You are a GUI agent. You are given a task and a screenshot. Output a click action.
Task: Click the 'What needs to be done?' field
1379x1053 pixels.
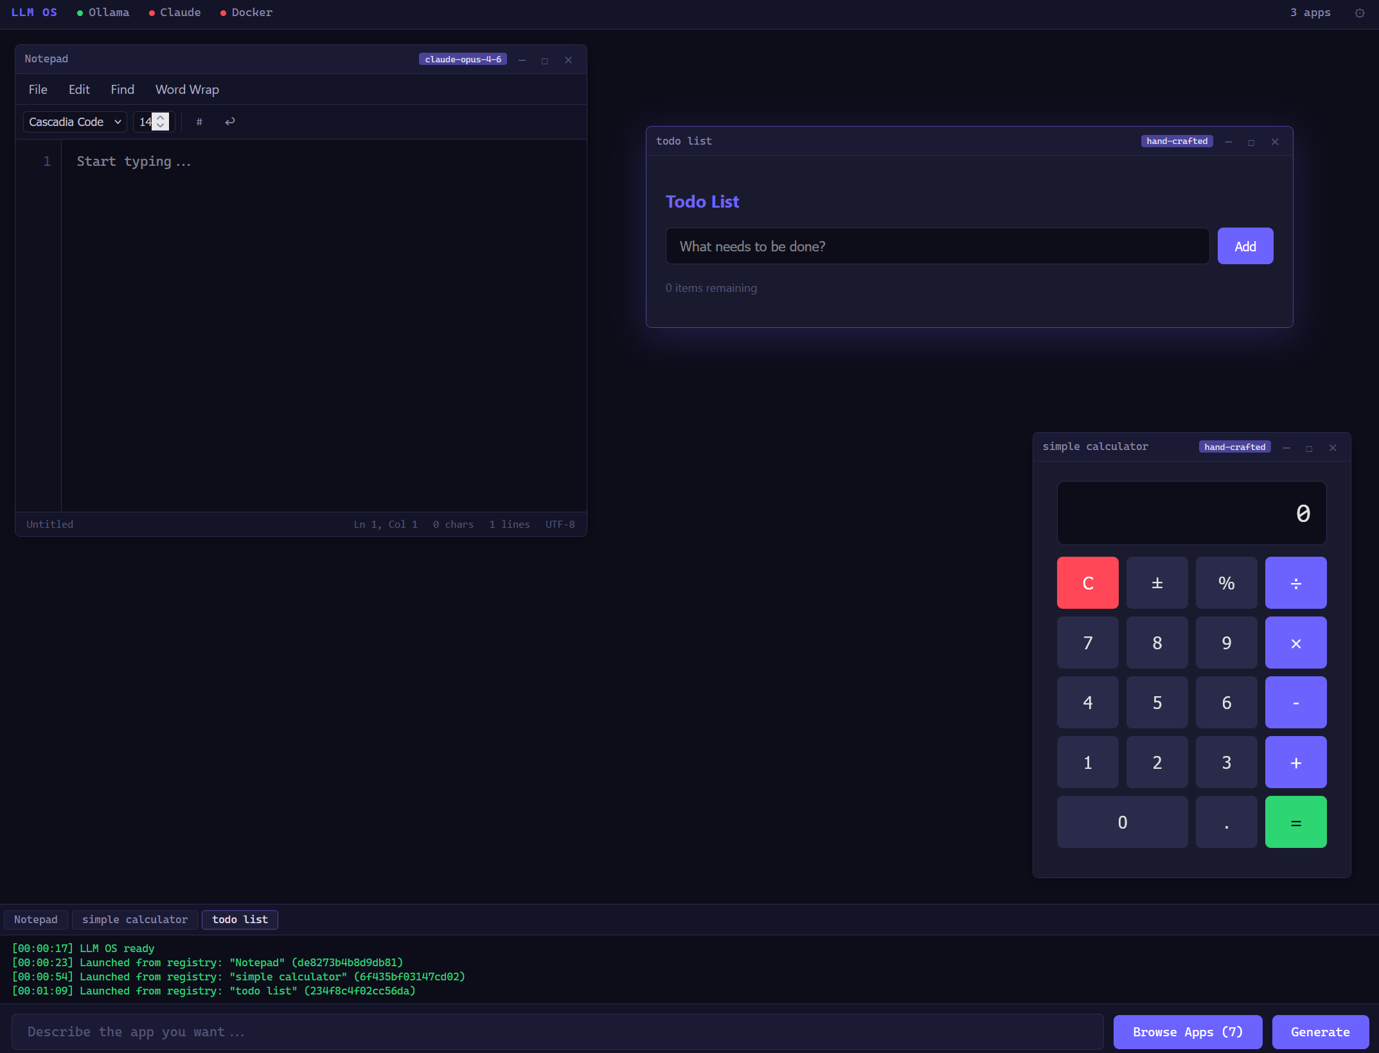[937, 246]
